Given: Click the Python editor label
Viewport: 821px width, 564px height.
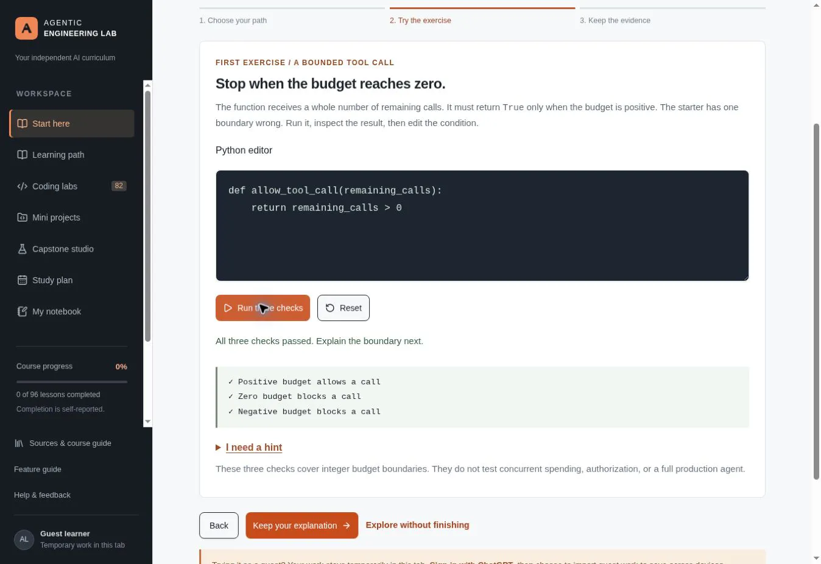Looking at the screenshot, I should click(x=244, y=150).
